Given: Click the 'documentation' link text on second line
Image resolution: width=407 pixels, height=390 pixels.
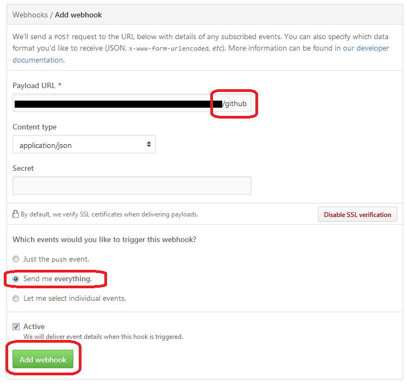Looking at the screenshot, I should (x=38, y=60).
